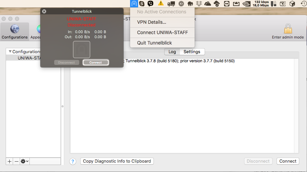This screenshot has width=307, height=172.
Task: Add a configuration with plus button
Action: (9, 161)
